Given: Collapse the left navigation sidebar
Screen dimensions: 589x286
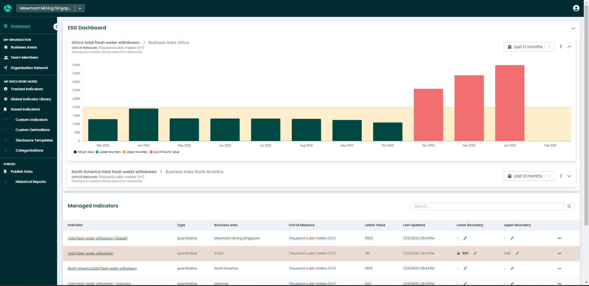Looking at the screenshot, I should pyautogui.click(x=56, y=26).
